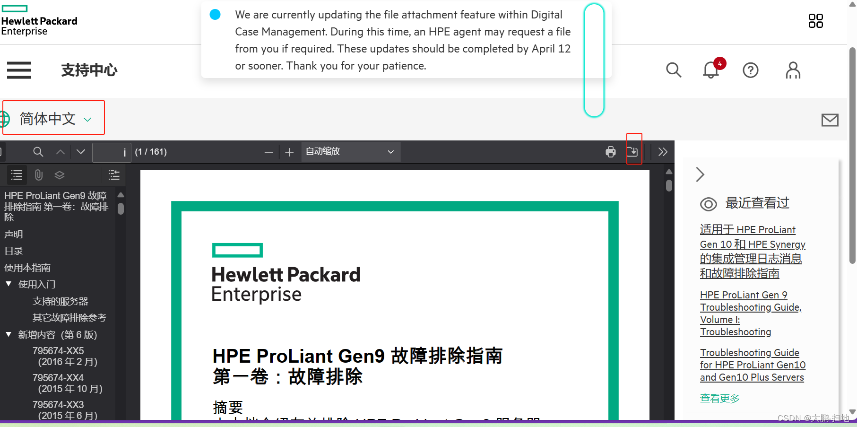Click the current outline item button

[114, 175]
